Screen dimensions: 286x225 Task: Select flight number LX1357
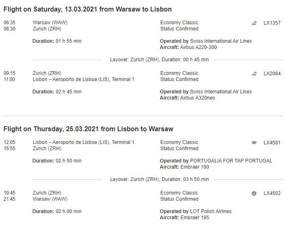click(272, 23)
